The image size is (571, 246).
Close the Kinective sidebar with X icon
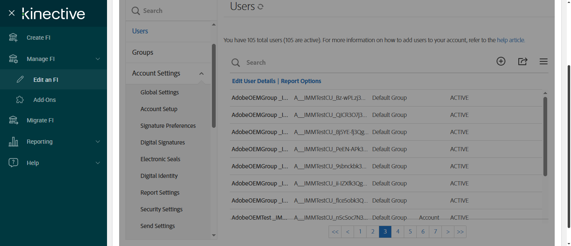pyautogui.click(x=12, y=13)
